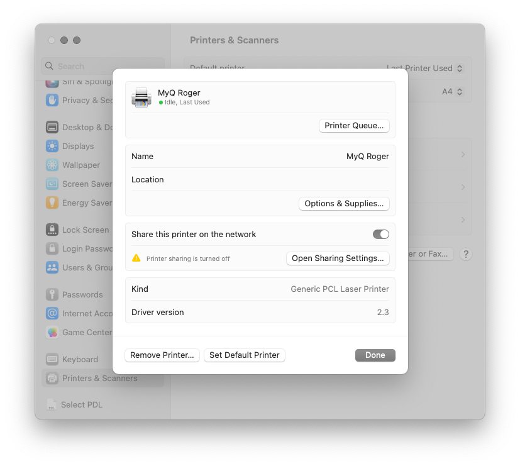Click the Lock Screen icon
The image size is (520, 466).
point(52,230)
